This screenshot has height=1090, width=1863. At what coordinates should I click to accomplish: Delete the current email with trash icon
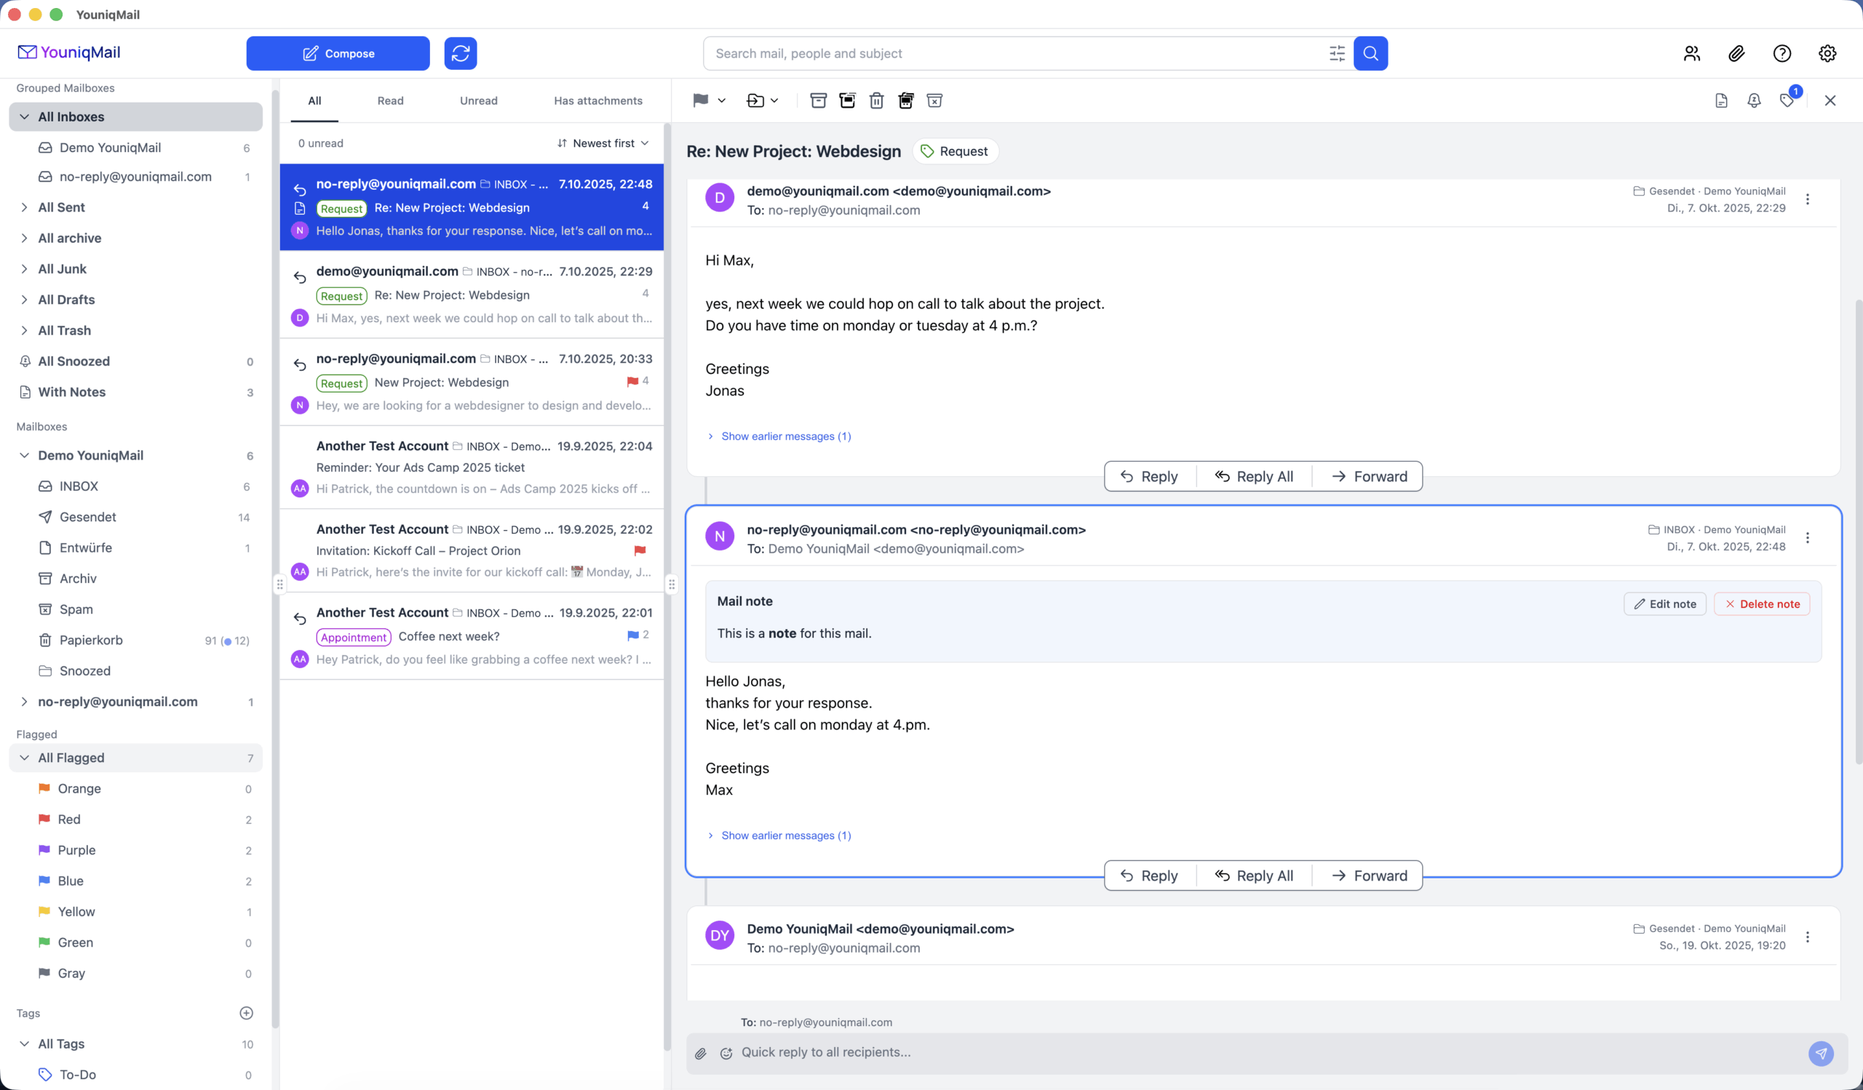click(x=876, y=100)
